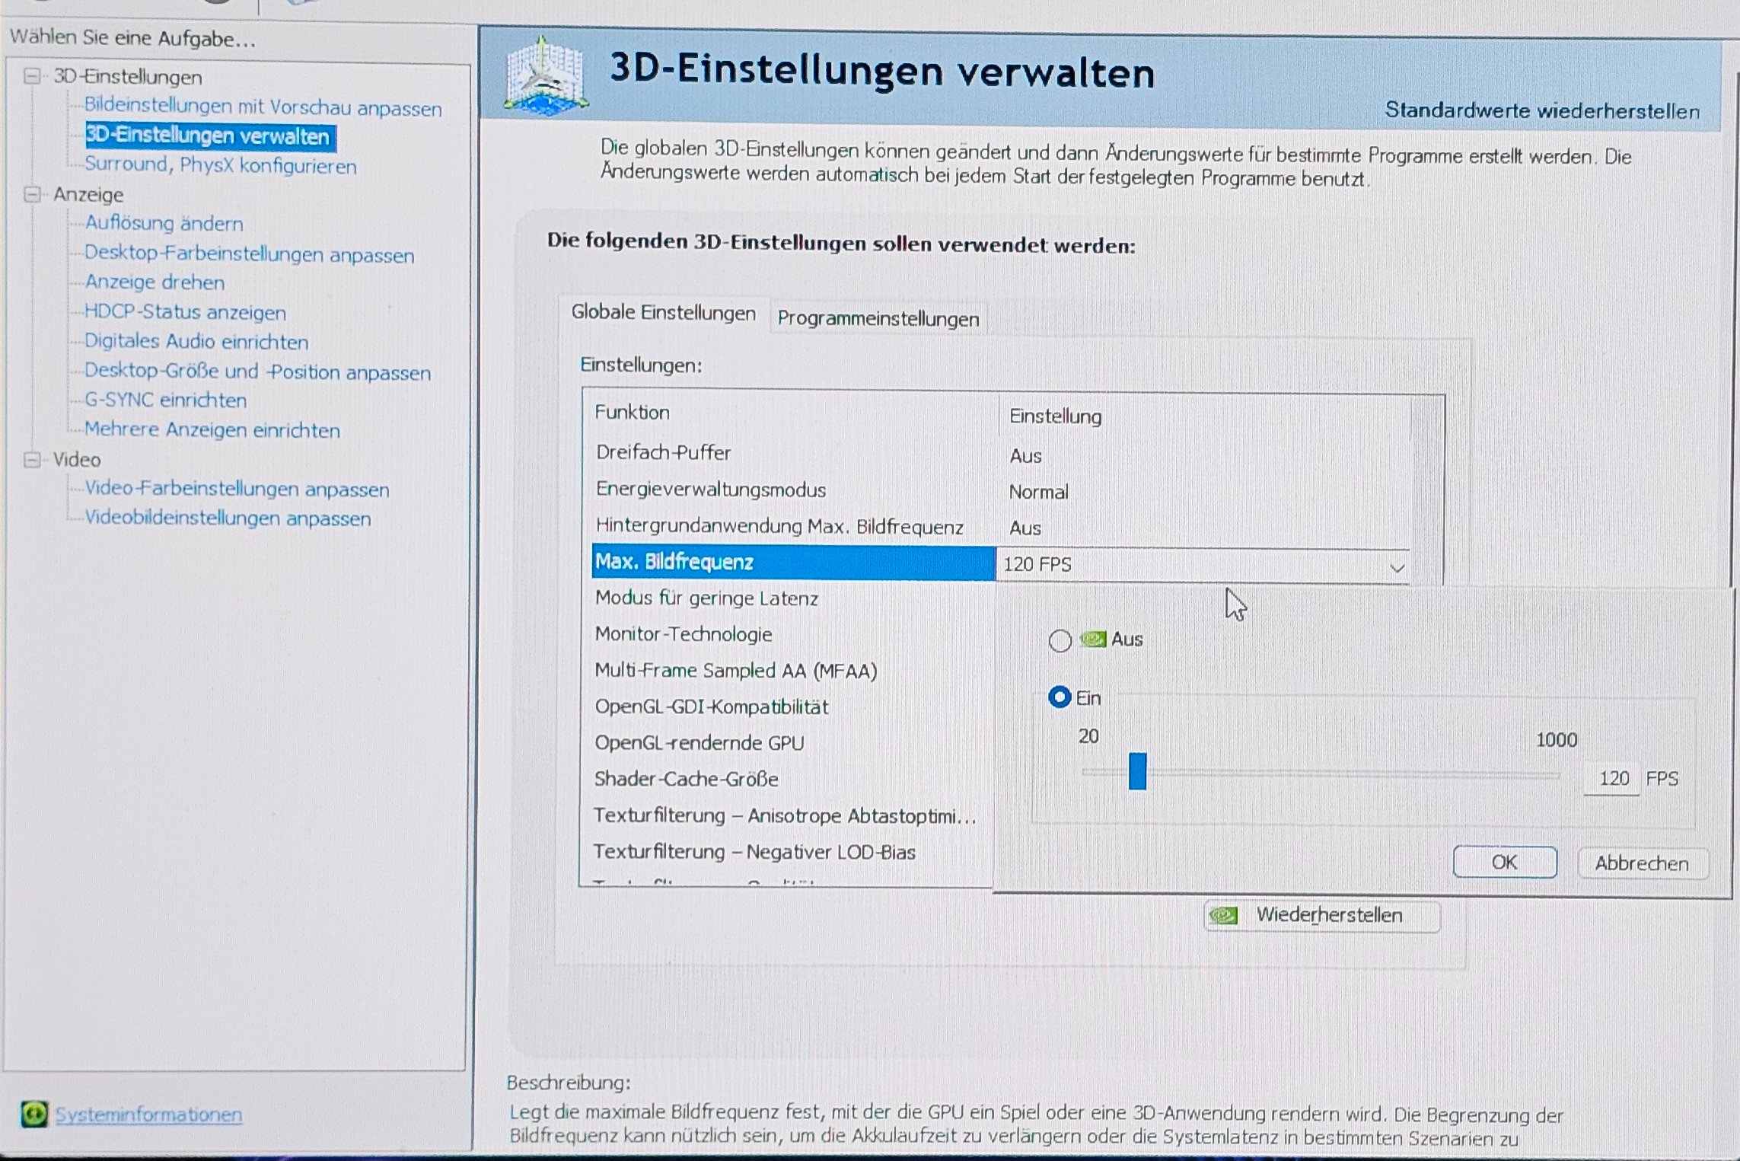Collapse the 3D-Einstellungen tree node
The width and height of the screenshot is (1740, 1161).
(x=32, y=76)
